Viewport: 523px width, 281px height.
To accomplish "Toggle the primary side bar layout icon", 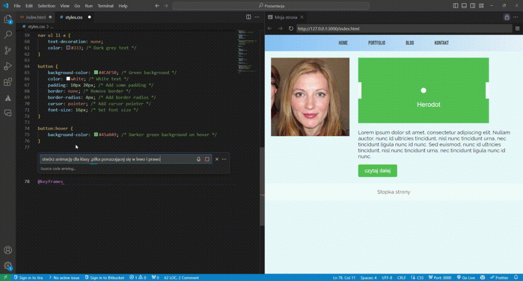I will pyautogui.click(x=456, y=6).
